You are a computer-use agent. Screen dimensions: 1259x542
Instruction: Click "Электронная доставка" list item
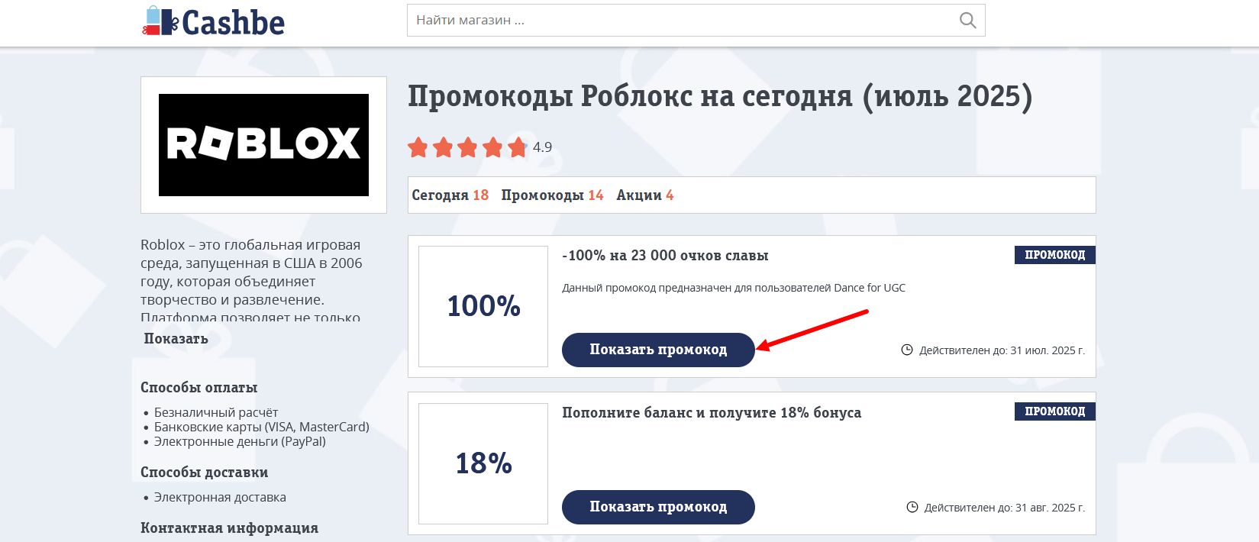pyautogui.click(x=220, y=497)
